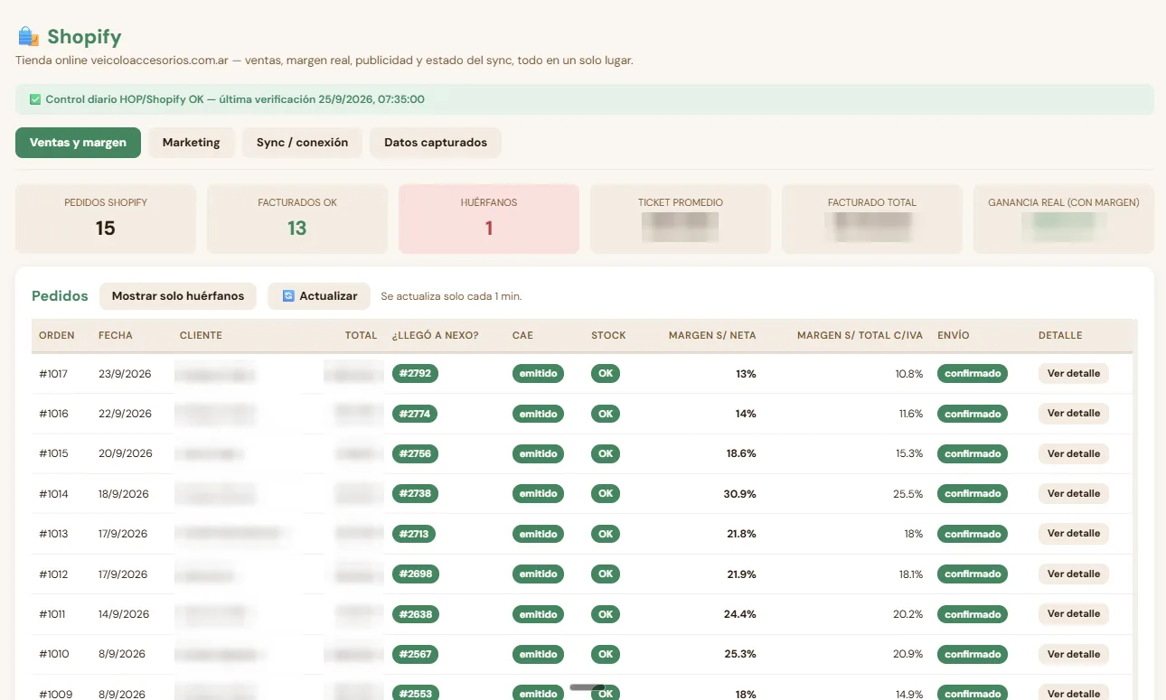Click the green checkmark in the control diario banner
Viewport: 1166px width, 700px height.
coord(35,99)
